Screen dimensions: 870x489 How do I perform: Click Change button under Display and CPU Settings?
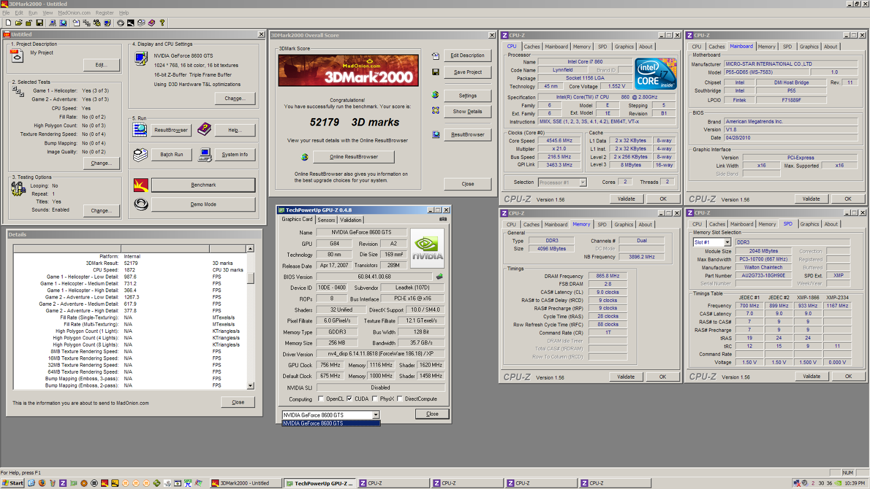pyautogui.click(x=235, y=98)
